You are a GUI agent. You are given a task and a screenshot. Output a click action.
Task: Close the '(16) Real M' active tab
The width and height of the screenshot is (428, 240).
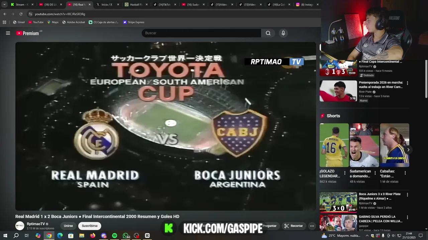pos(89,5)
